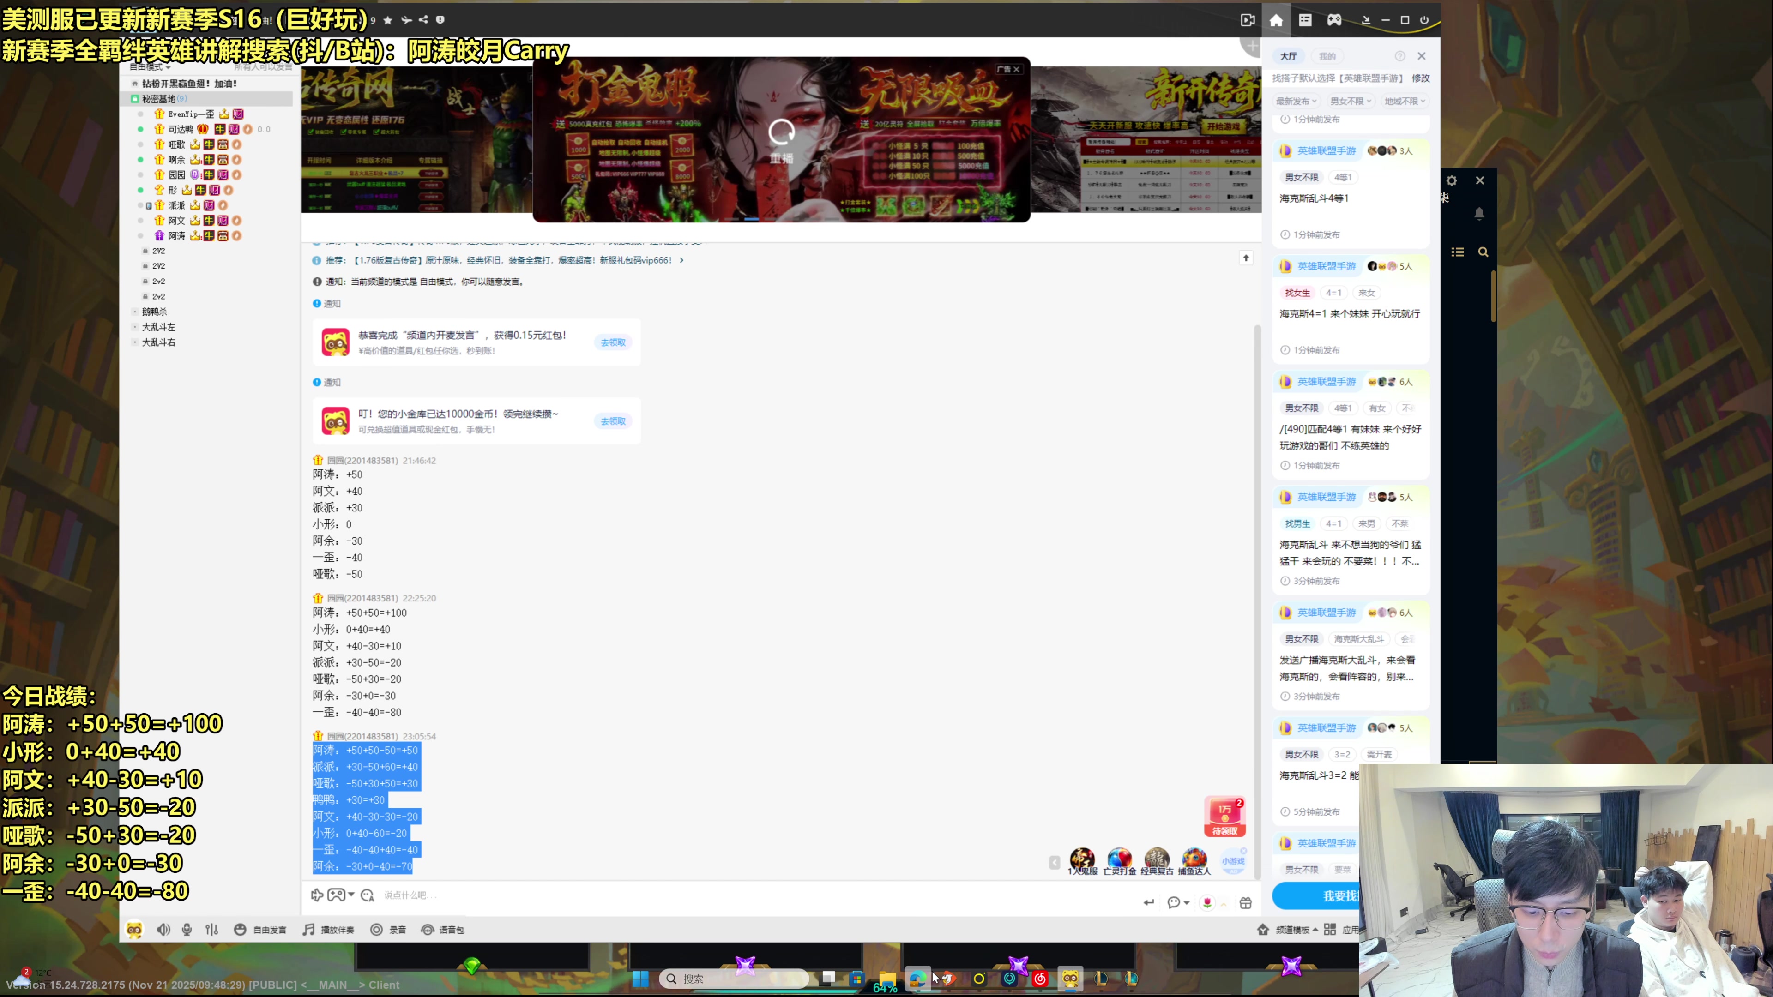1773x997 pixels.
Task: Claim the 0.15元 red packet via 去领取
Action: pyautogui.click(x=613, y=342)
